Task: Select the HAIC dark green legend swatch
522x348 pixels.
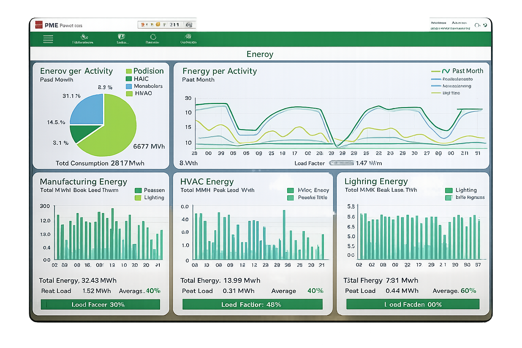Action: [x=129, y=79]
